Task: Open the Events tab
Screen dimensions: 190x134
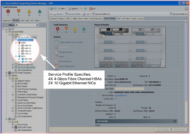Action: pos(141,19)
